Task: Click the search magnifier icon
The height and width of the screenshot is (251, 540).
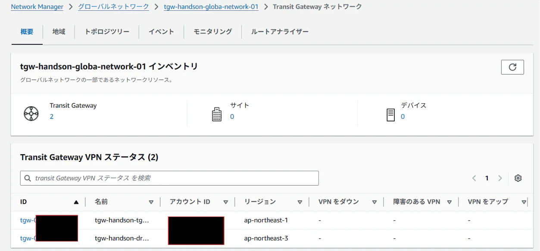Action: [28, 178]
